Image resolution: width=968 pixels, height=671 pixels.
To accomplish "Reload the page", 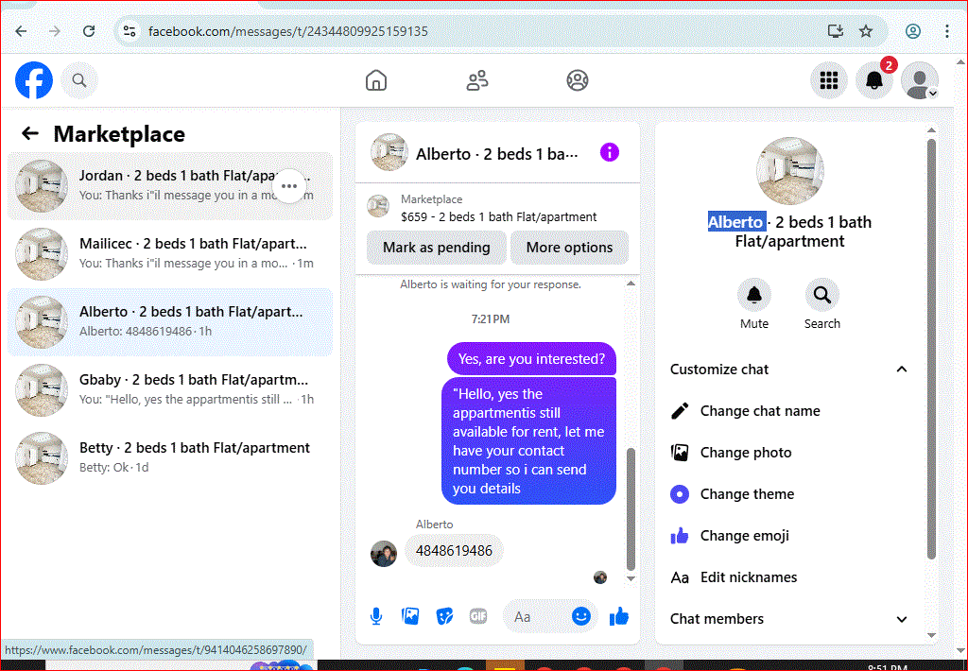I will (89, 31).
